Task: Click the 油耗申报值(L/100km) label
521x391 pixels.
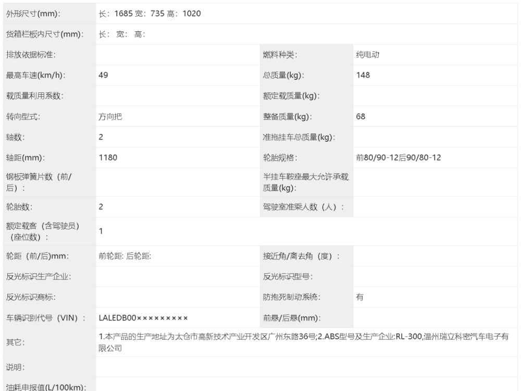Action: click(x=46, y=386)
